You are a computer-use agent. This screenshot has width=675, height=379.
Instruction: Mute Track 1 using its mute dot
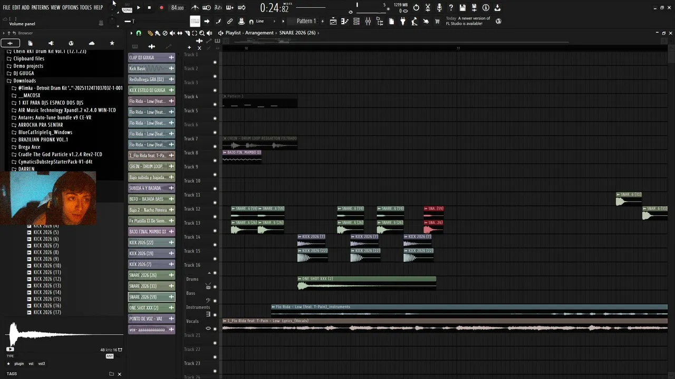(x=215, y=62)
